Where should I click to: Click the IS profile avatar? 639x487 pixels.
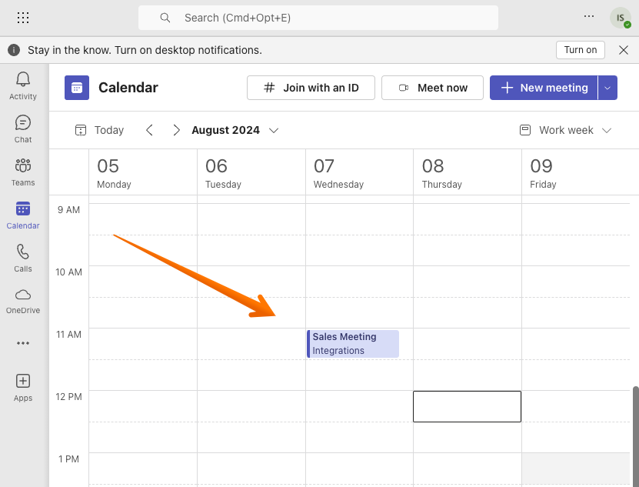(620, 17)
